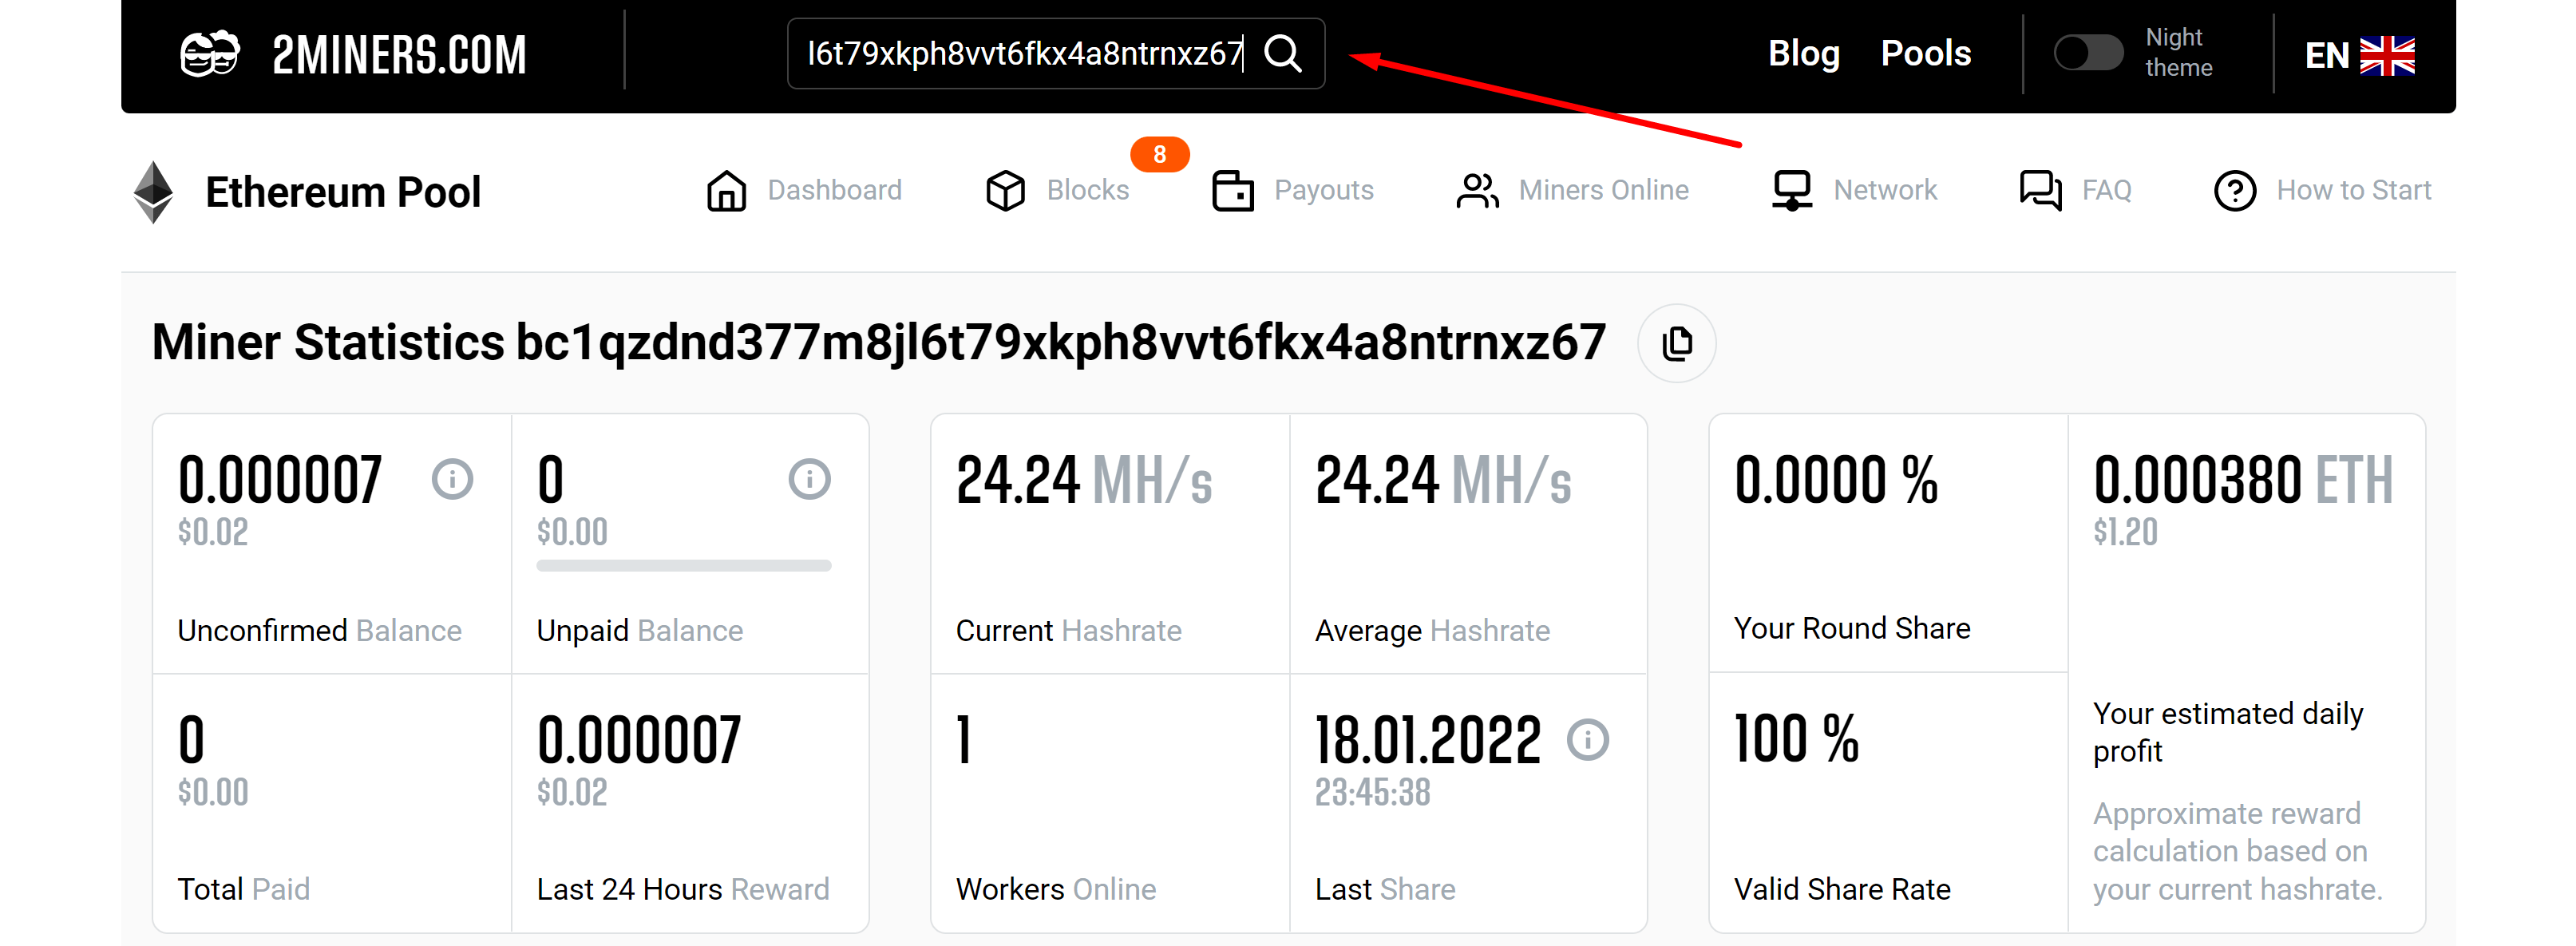The height and width of the screenshot is (946, 2576).
Task: Go to Miners Online tab
Action: [x=1602, y=190]
